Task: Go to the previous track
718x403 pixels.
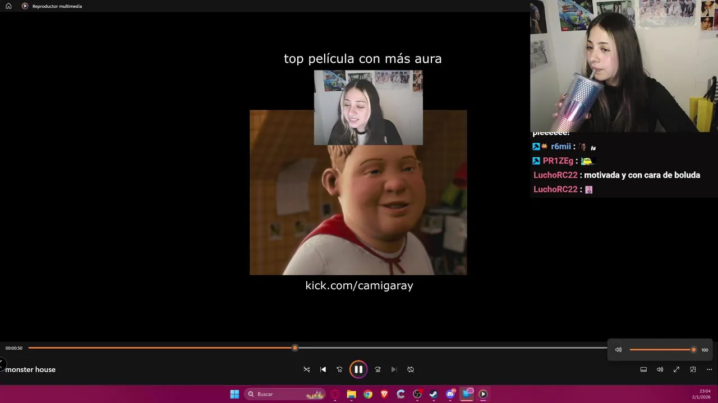Action: pyautogui.click(x=323, y=369)
